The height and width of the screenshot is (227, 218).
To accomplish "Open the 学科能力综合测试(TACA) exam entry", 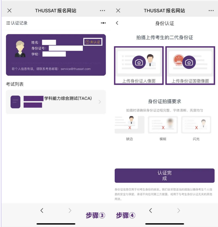I will [x=56, y=102].
